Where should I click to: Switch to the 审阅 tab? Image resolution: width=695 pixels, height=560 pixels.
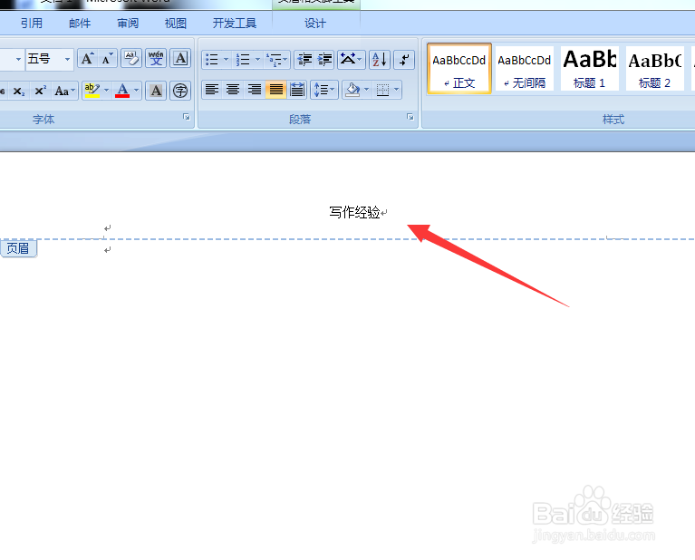(128, 23)
